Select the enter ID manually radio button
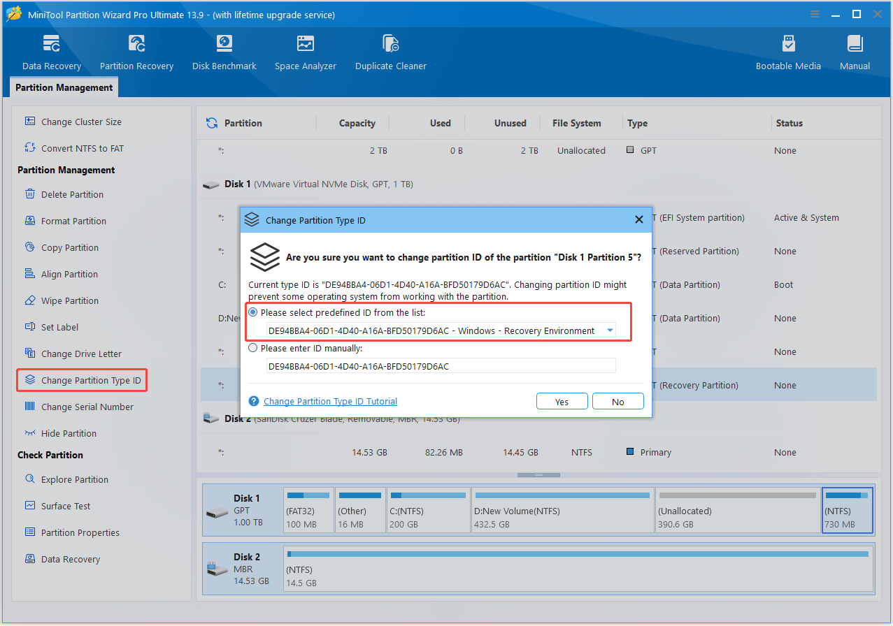This screenshot has width=893, height=626. (253, 347)
